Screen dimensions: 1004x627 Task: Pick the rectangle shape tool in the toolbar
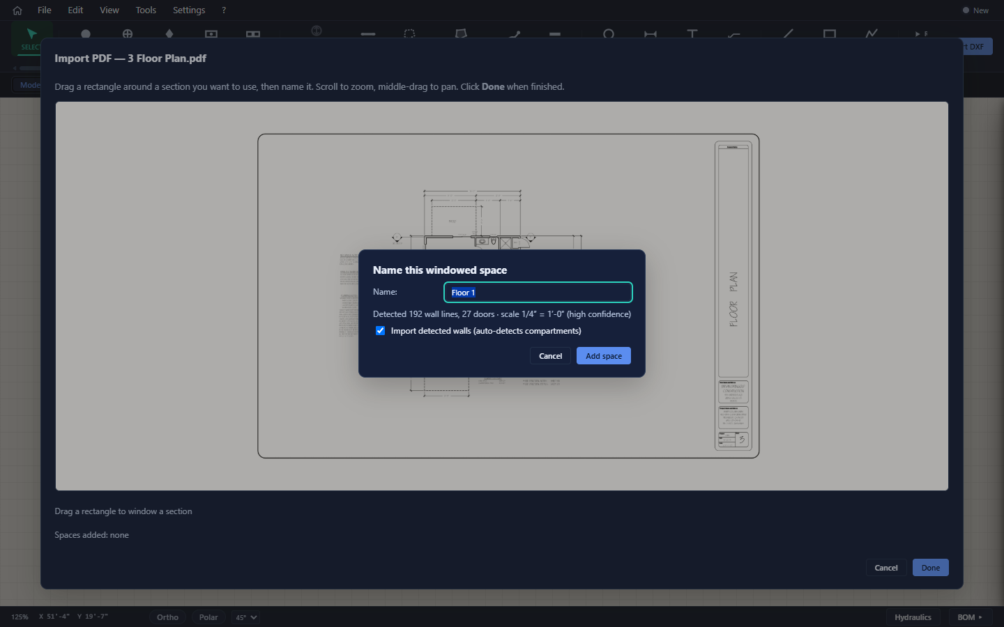pyautogui.click(x=830, y=33)
